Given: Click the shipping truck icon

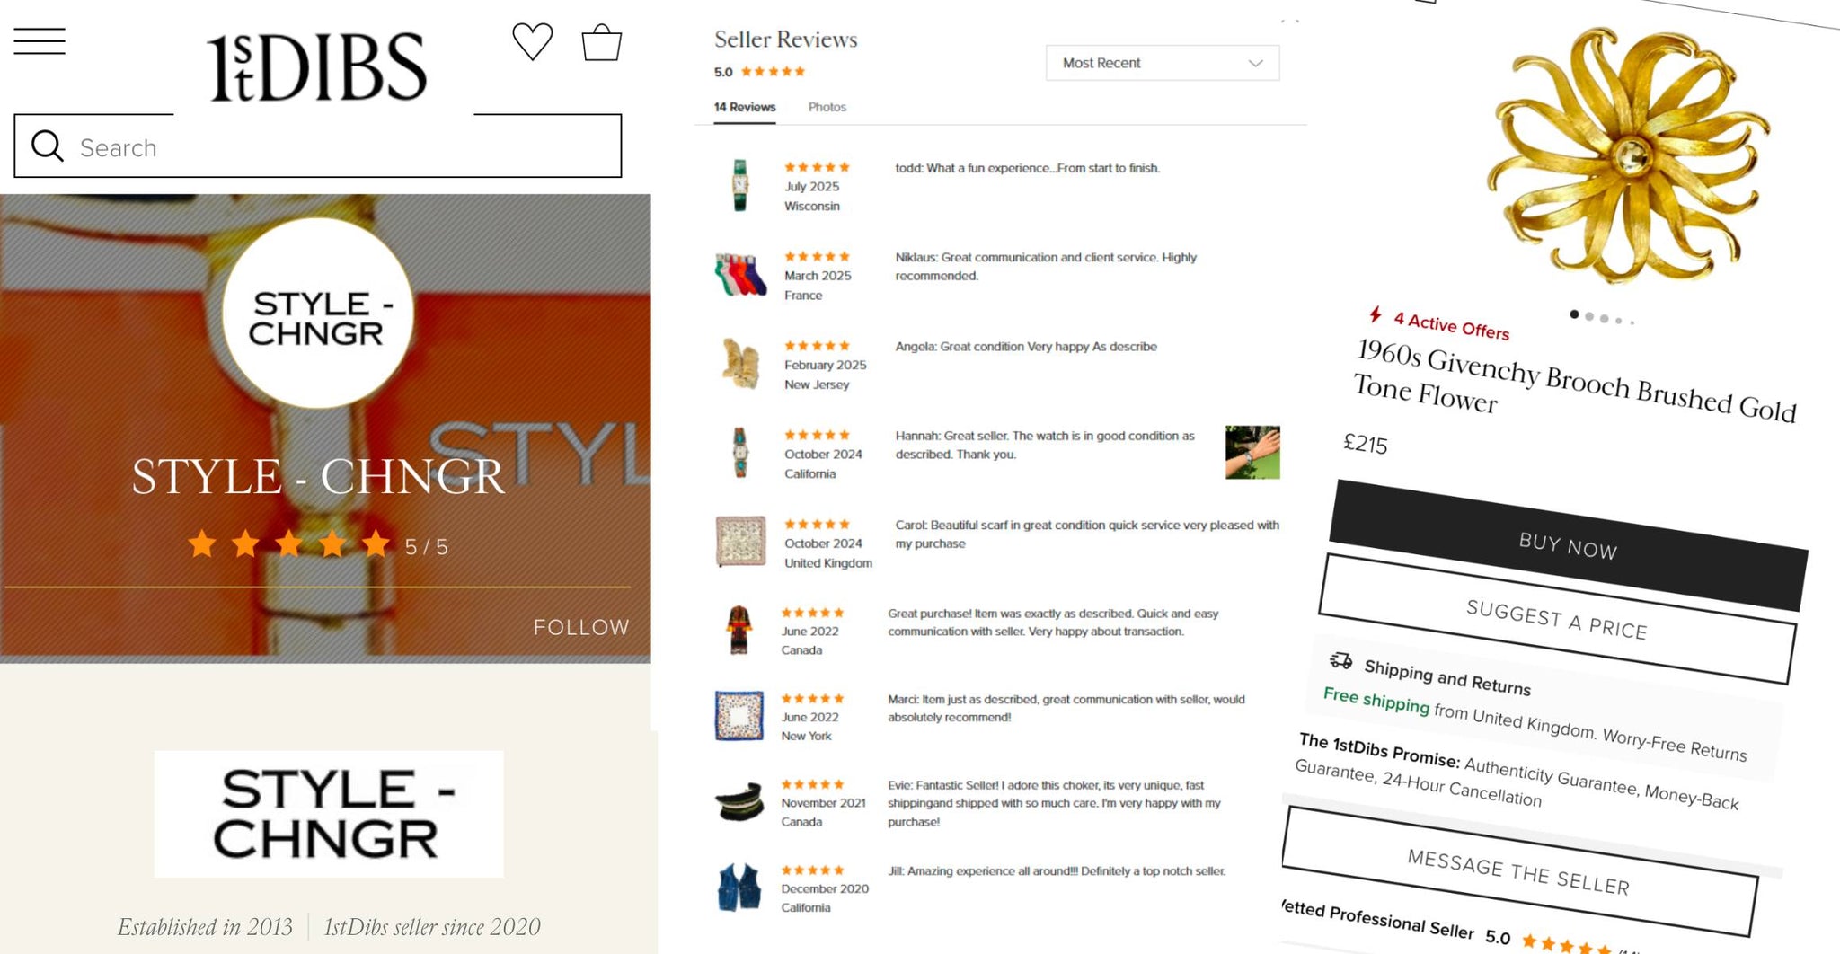Looking at the screenshot, I should pos(1341,661).
